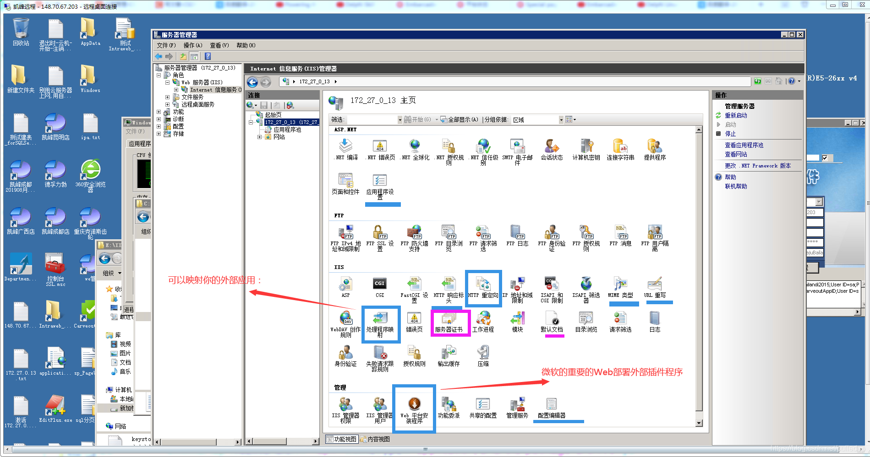Select the 会话状态 icon
Image resolution: width=870 pixels, height=457 pixels.
[552, 149]
